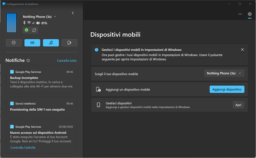Image resolution: width=256 pixels, height=158 pixels.
Task: Maximize the Collegamento al telefono window
Action: coord(240,4)
